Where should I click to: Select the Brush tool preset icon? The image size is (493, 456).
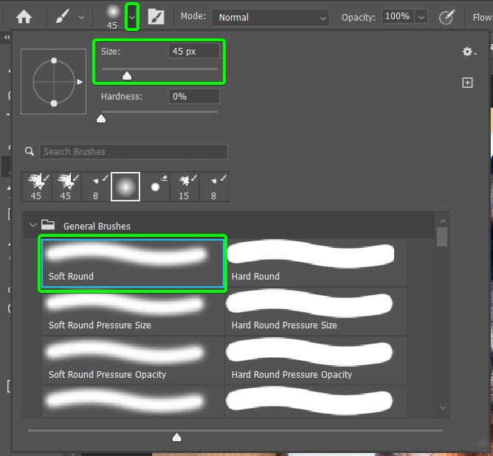pos(62,17)
